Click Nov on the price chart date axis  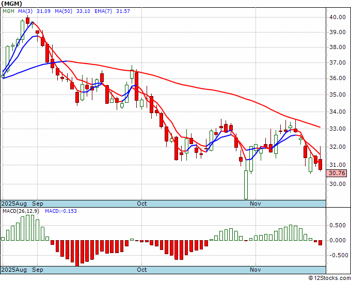(256, 204)
